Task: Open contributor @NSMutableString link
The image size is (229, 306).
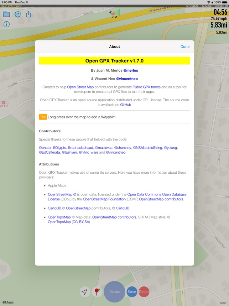Action: coord(147,148)
